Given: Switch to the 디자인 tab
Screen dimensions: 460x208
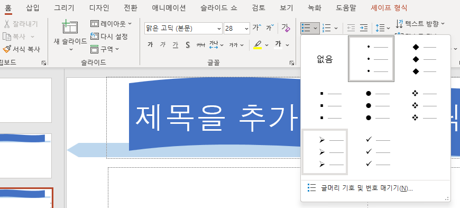Looking at the screenshot, I should coord(99,8).
